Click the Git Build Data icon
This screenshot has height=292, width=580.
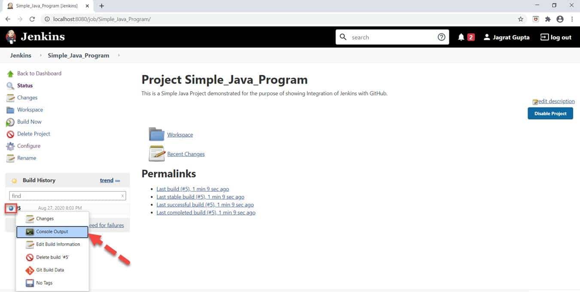30,270
